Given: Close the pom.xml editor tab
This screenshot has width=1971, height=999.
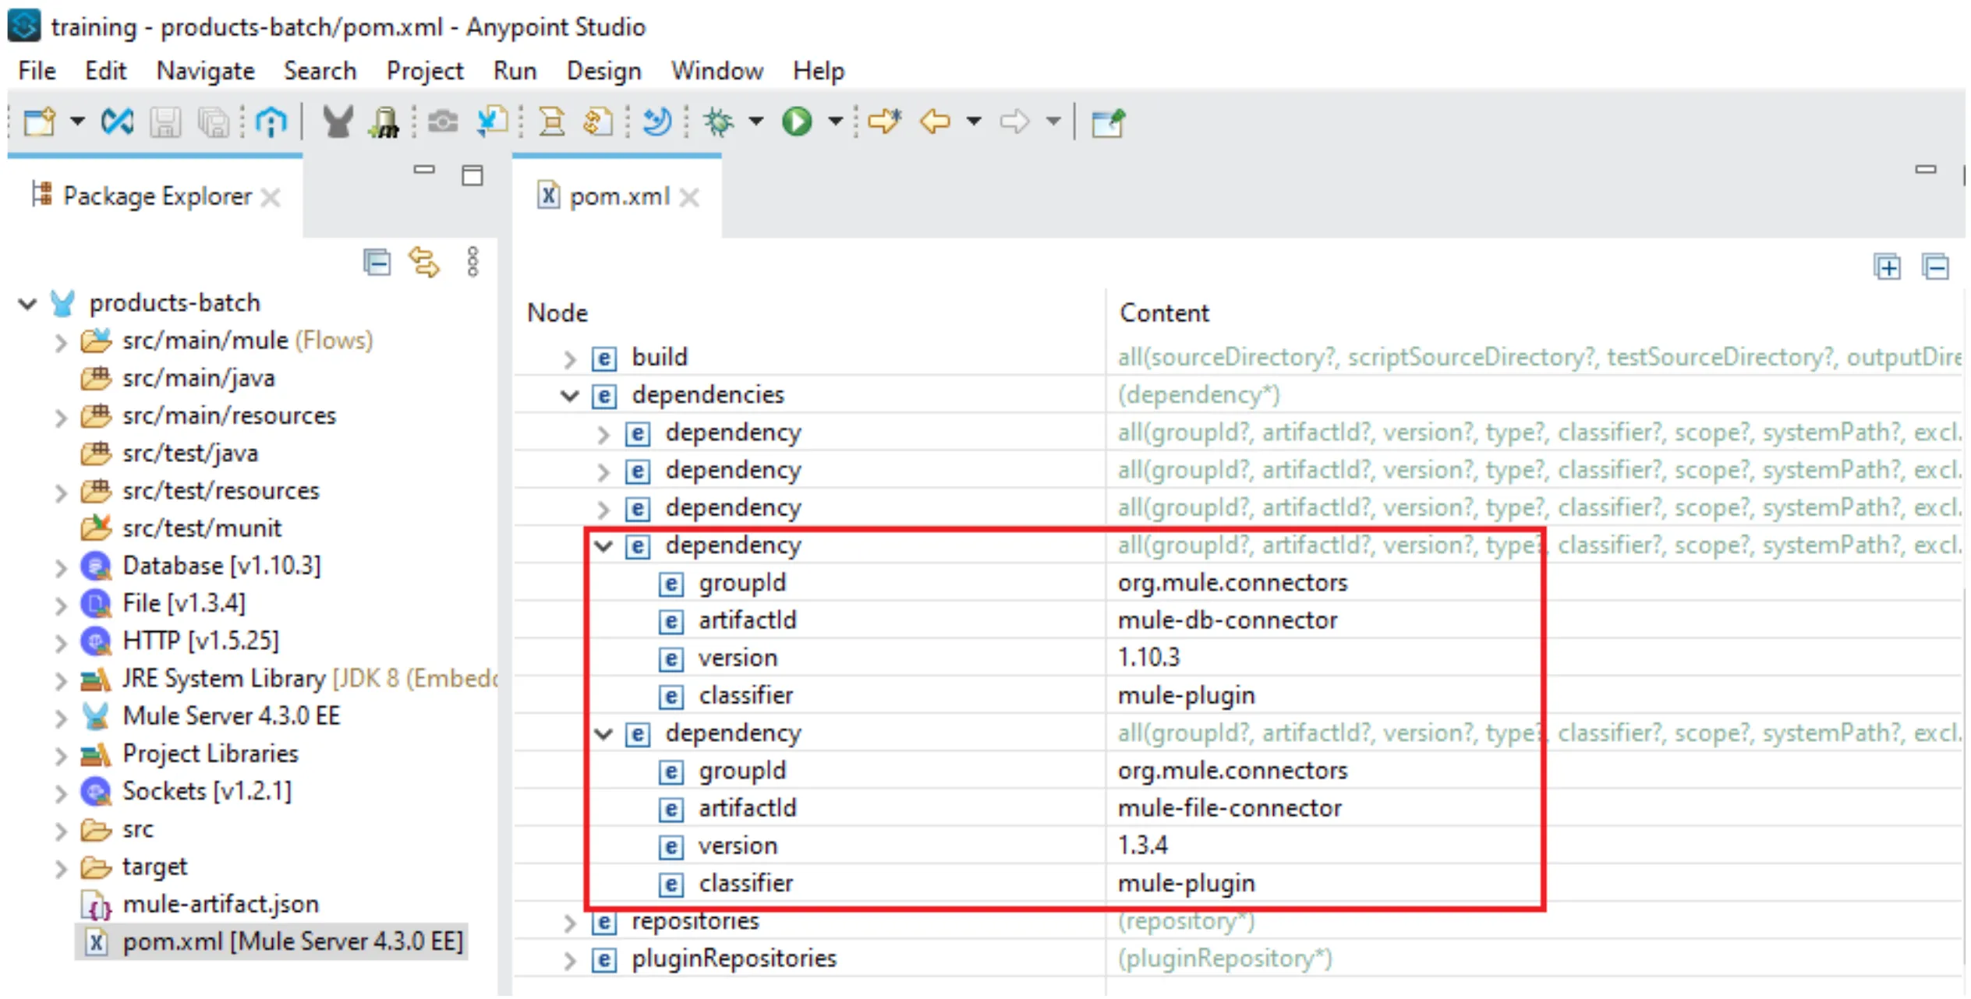Looking at the screenshot, I should click(688, 198).
